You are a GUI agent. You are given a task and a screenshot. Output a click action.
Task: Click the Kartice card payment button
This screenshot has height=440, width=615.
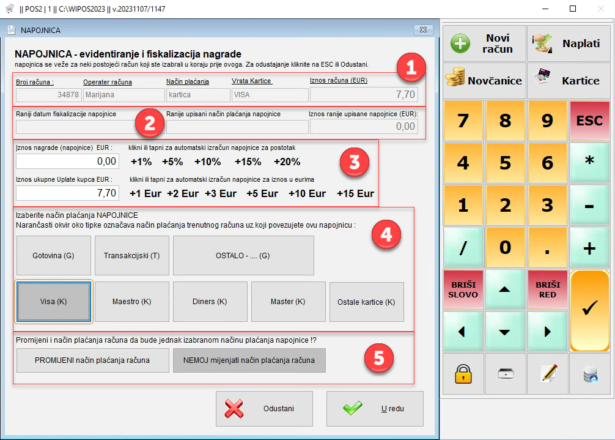tap(569, 80)
